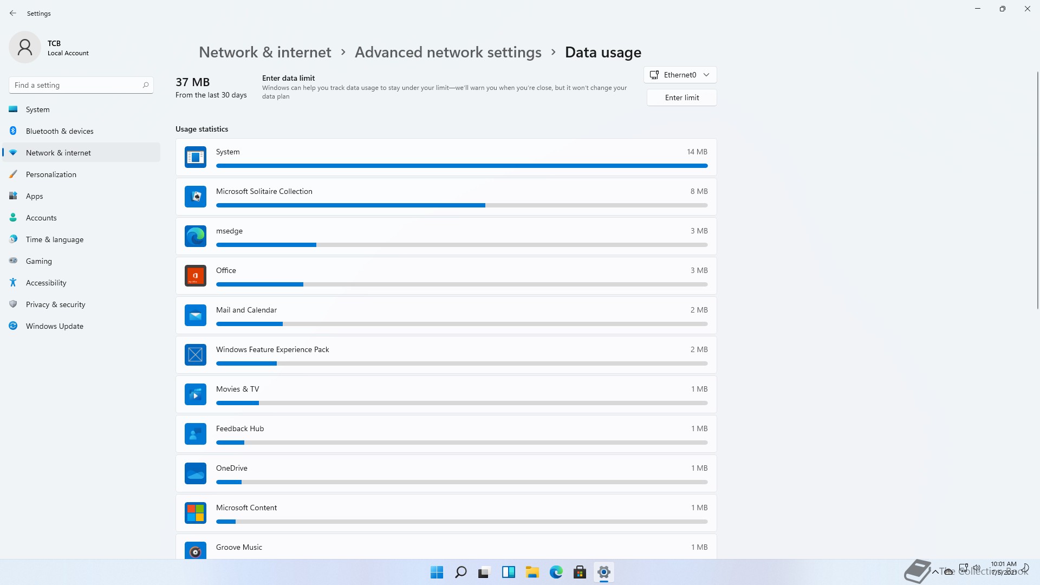The image size is (1040, 585).
Task: Click the Groove Music icon
Action: (195, 551)
